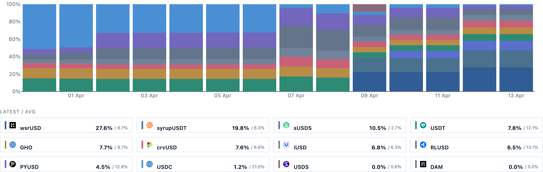Screen dimensions: 543x172
Task: Click the 12.8% average value for PYUSD
Action: pyautogui.click(x=121, y=167)
